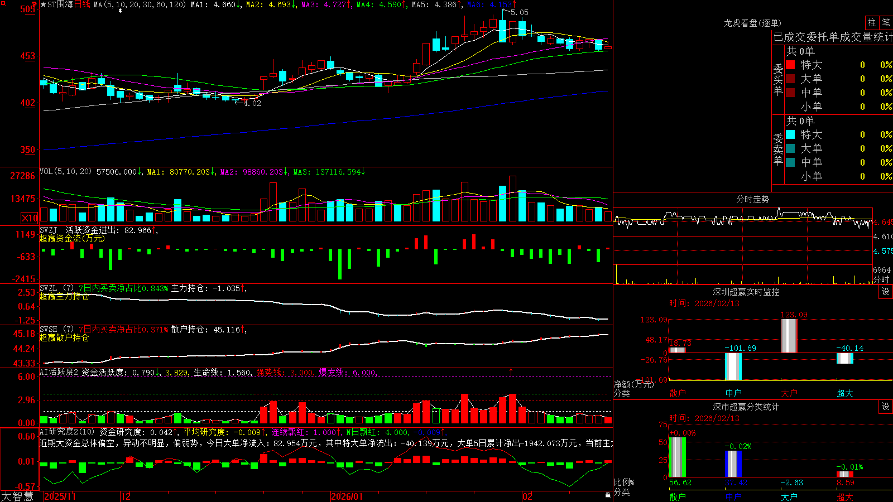This screenshot has width=893, height=502.
Task: Click the 超大 -40.14 bar in 实时监控 chart
Action: 845,358
